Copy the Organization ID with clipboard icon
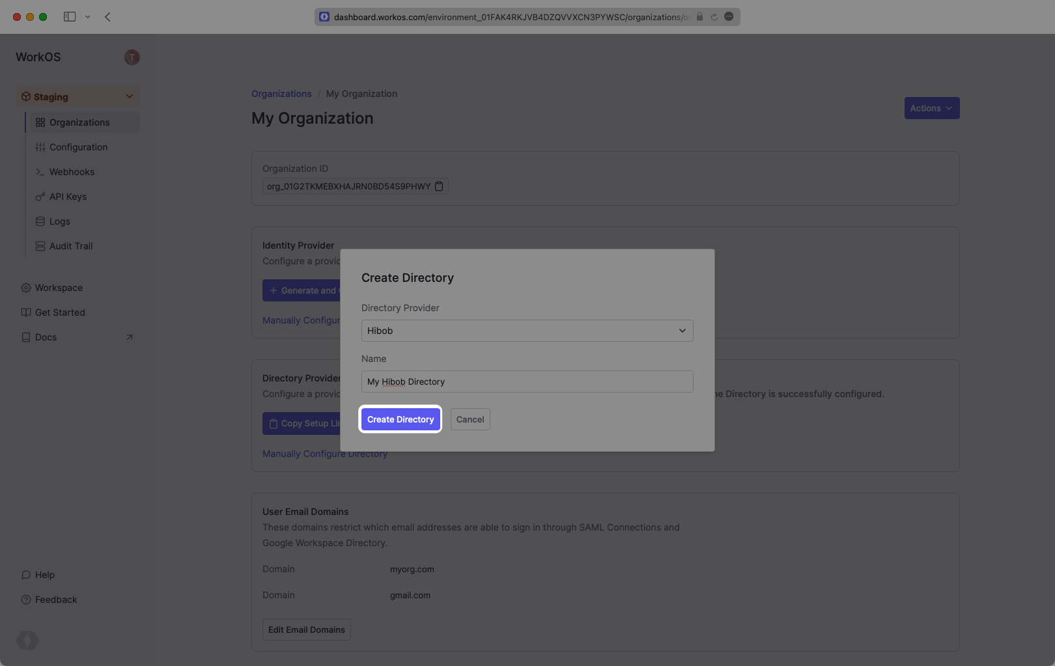The image size is (1055, 666). [439, 186]
